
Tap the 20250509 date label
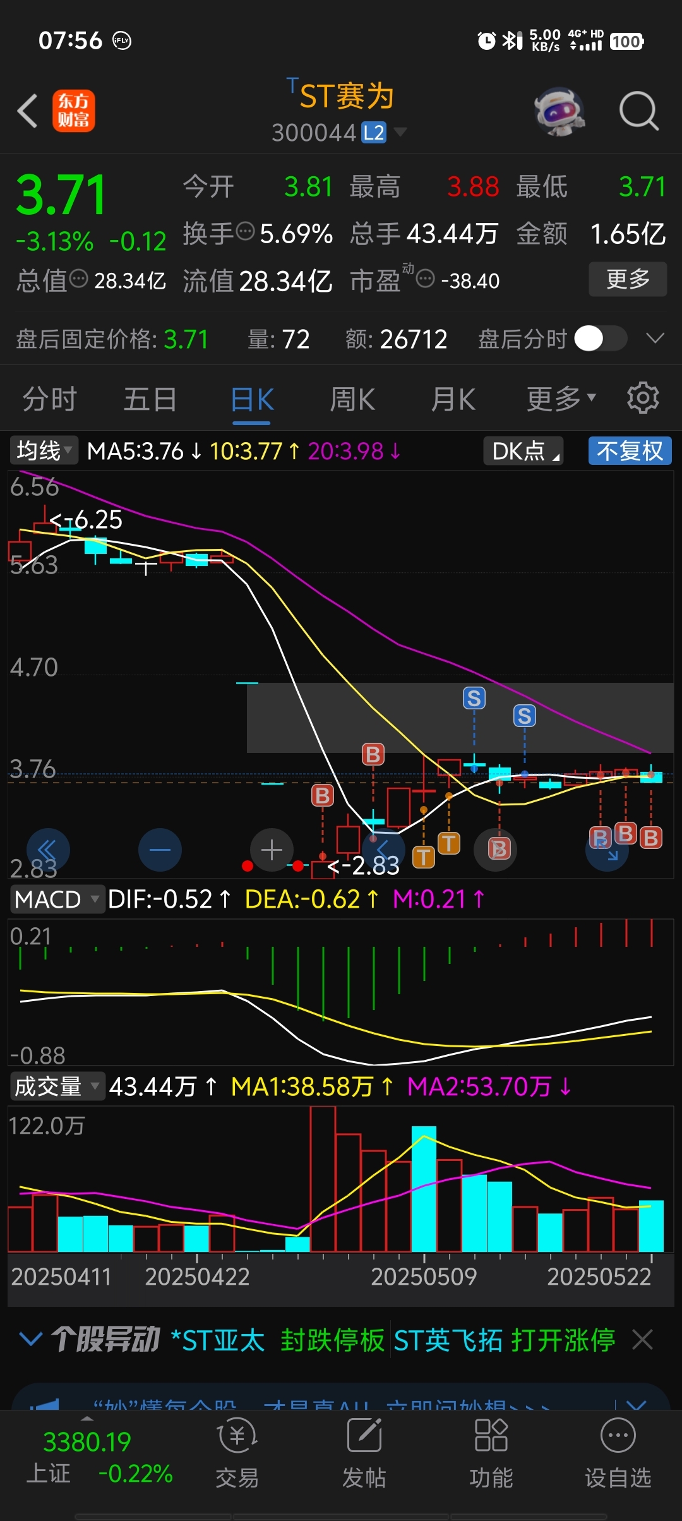[424, 1277]
